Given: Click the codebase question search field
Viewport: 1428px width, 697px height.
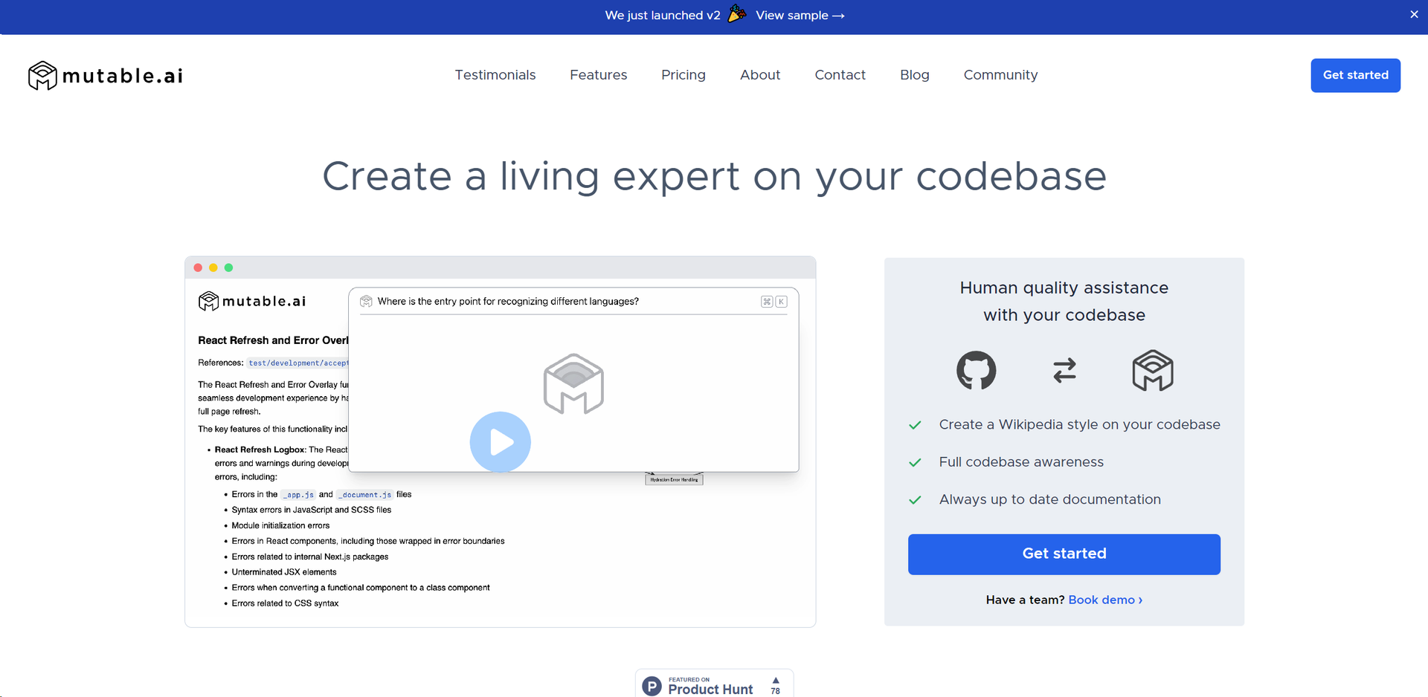Looking at the screenshot, I should [x=558, y=302].
